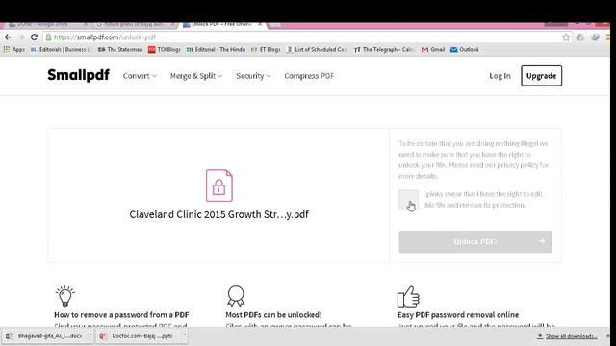Expand the Security menu
616x346 pixels.
[x=253, y=76]
